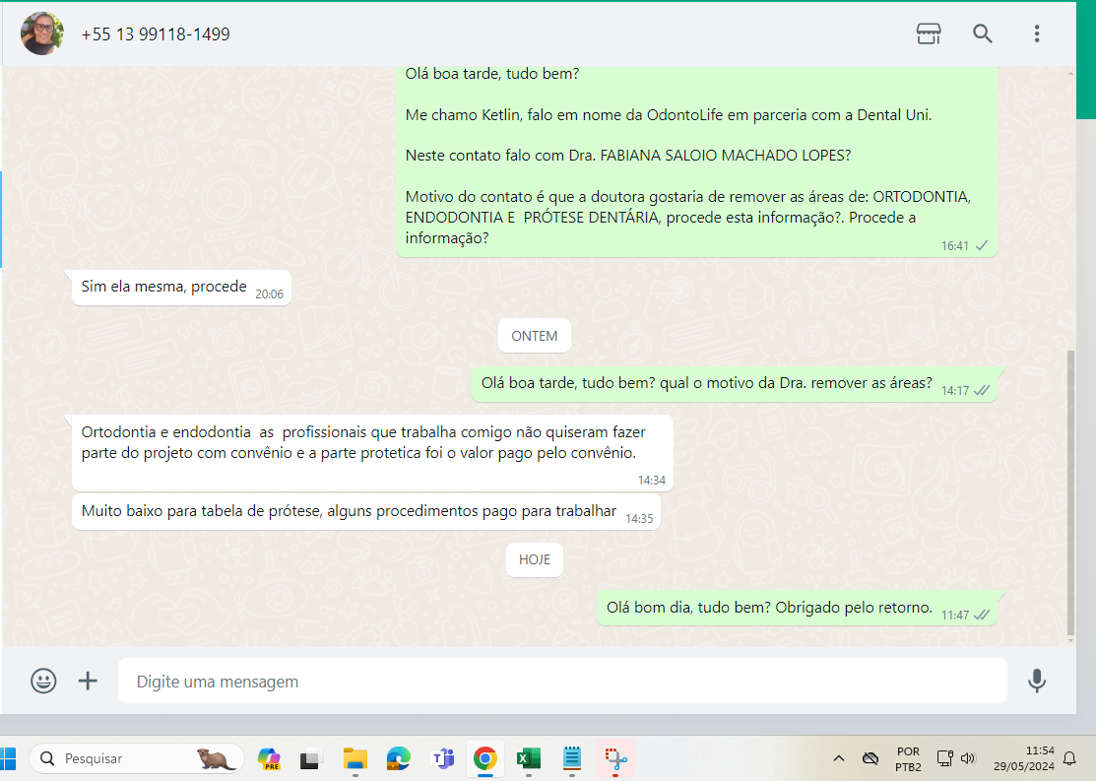1096x781 pixels.
Task: Open the chat options three-dot menu
Action: click(1037, 33)
